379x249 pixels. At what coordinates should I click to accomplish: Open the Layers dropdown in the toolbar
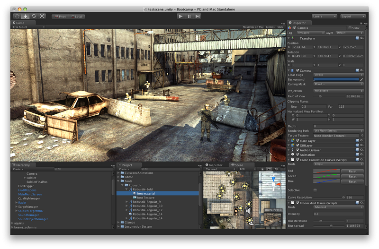pos(324,16)
